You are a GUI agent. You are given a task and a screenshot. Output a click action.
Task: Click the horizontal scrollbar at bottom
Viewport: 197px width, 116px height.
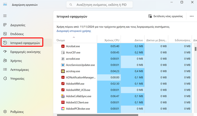[x=97, y=115]
